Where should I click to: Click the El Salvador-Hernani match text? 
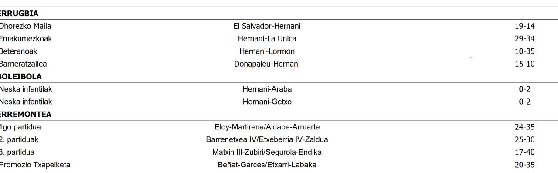click(x=267, y=26)
